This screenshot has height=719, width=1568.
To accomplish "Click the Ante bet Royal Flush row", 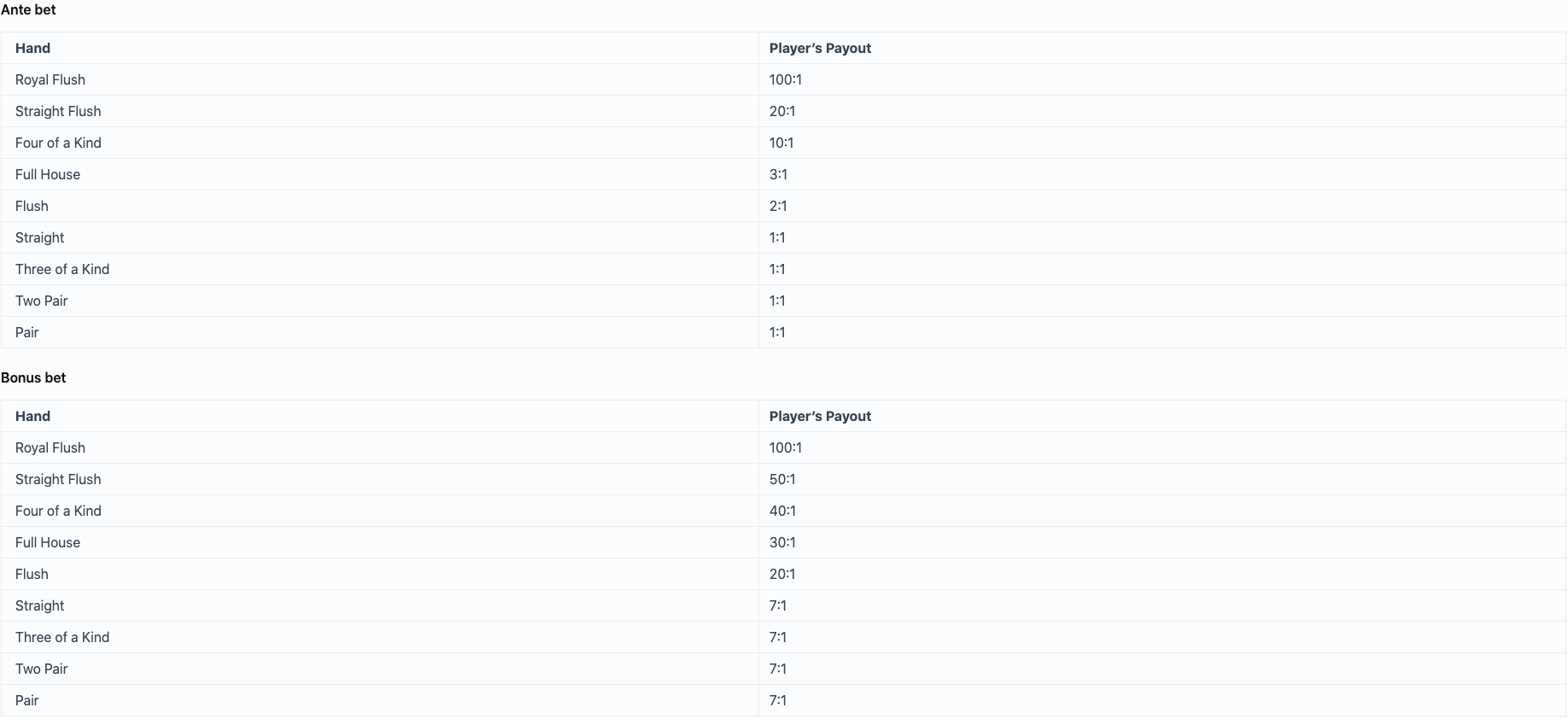I will click(783, 79).
